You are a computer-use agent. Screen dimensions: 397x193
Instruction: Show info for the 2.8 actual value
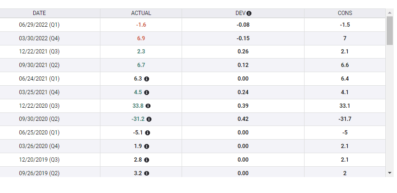[x=147, y=160]
